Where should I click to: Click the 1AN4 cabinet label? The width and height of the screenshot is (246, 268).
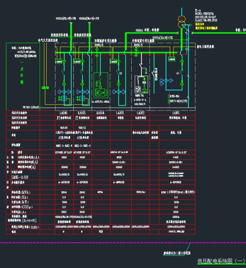100,113
